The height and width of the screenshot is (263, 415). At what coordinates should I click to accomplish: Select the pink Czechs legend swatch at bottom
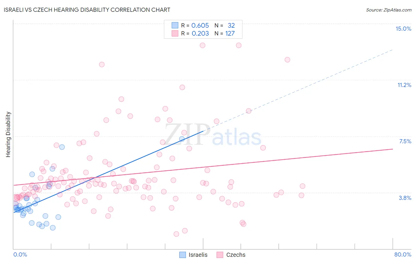220,255
